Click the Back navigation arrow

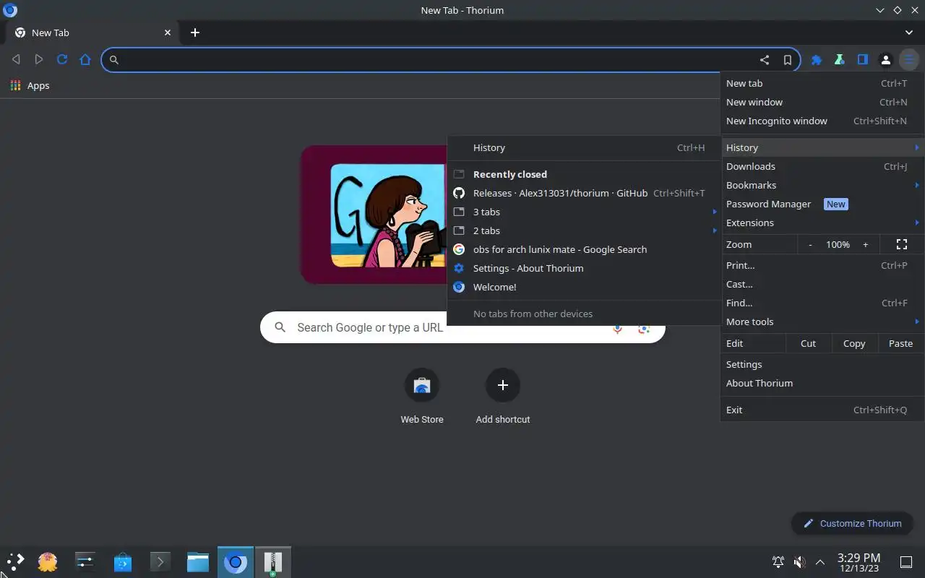16,60
